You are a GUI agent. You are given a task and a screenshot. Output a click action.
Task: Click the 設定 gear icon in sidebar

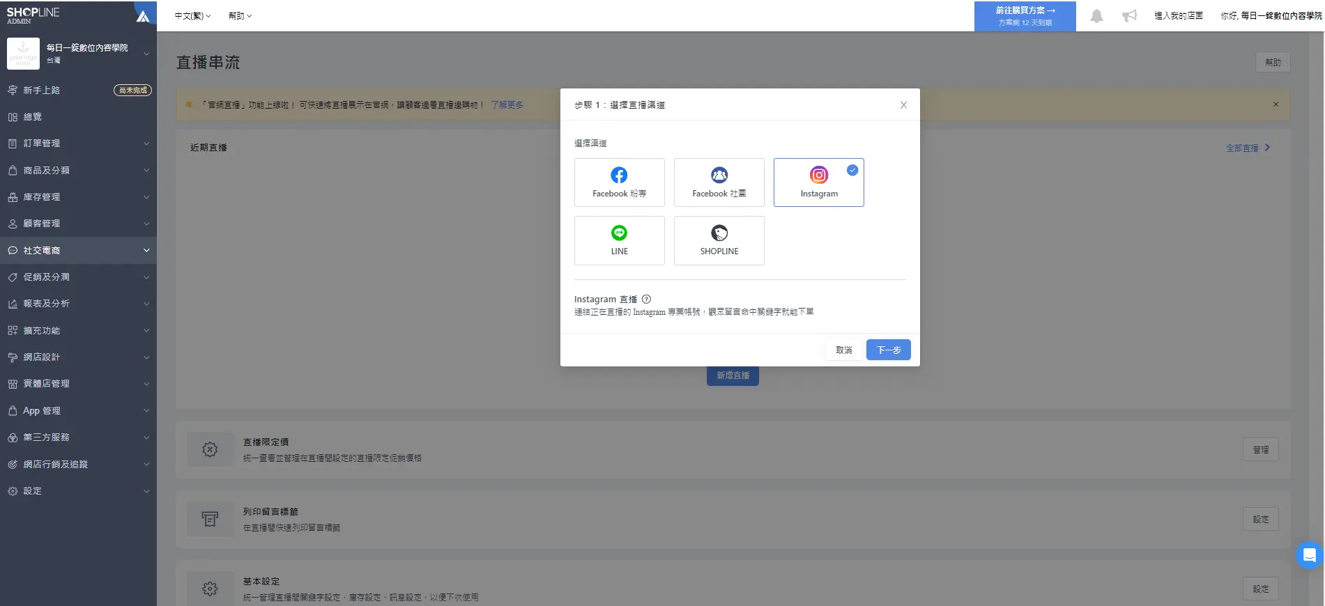tap(13, 491)
